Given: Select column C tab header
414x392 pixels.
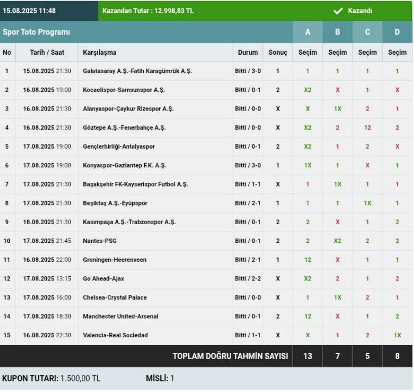Looking at the screenshot, I should [368, 32].
